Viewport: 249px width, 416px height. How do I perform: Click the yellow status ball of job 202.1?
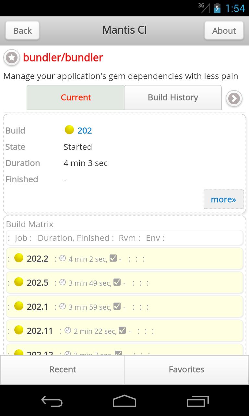tap(19, 306)
